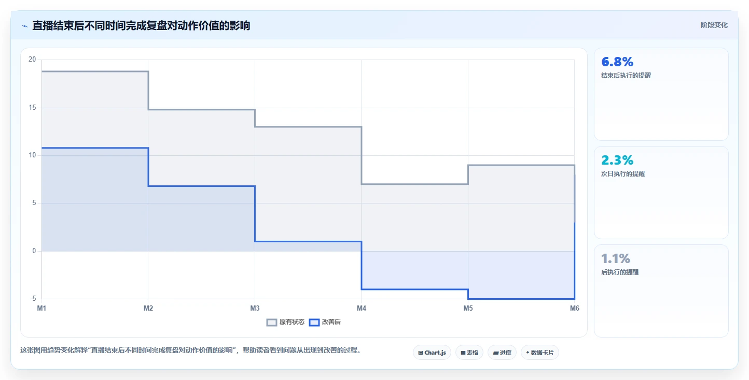Click the 2.3% value
The height and width of the screenshot is (380, 749).
pos(617,160)
